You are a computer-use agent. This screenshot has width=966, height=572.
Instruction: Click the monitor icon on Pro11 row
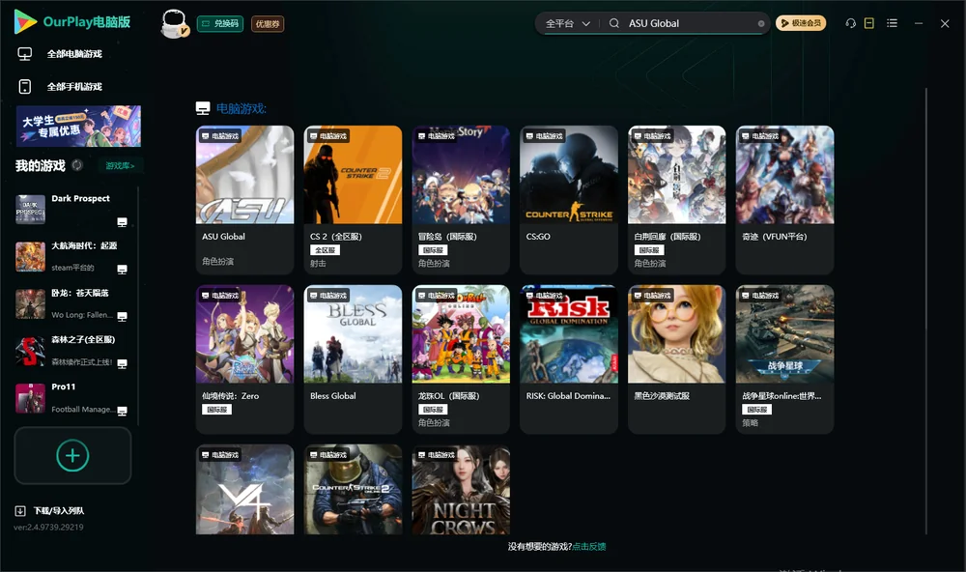coord(122,412)
